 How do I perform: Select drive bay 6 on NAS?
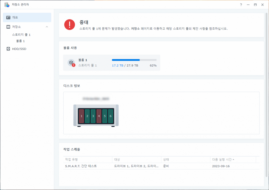click(111, 116)
